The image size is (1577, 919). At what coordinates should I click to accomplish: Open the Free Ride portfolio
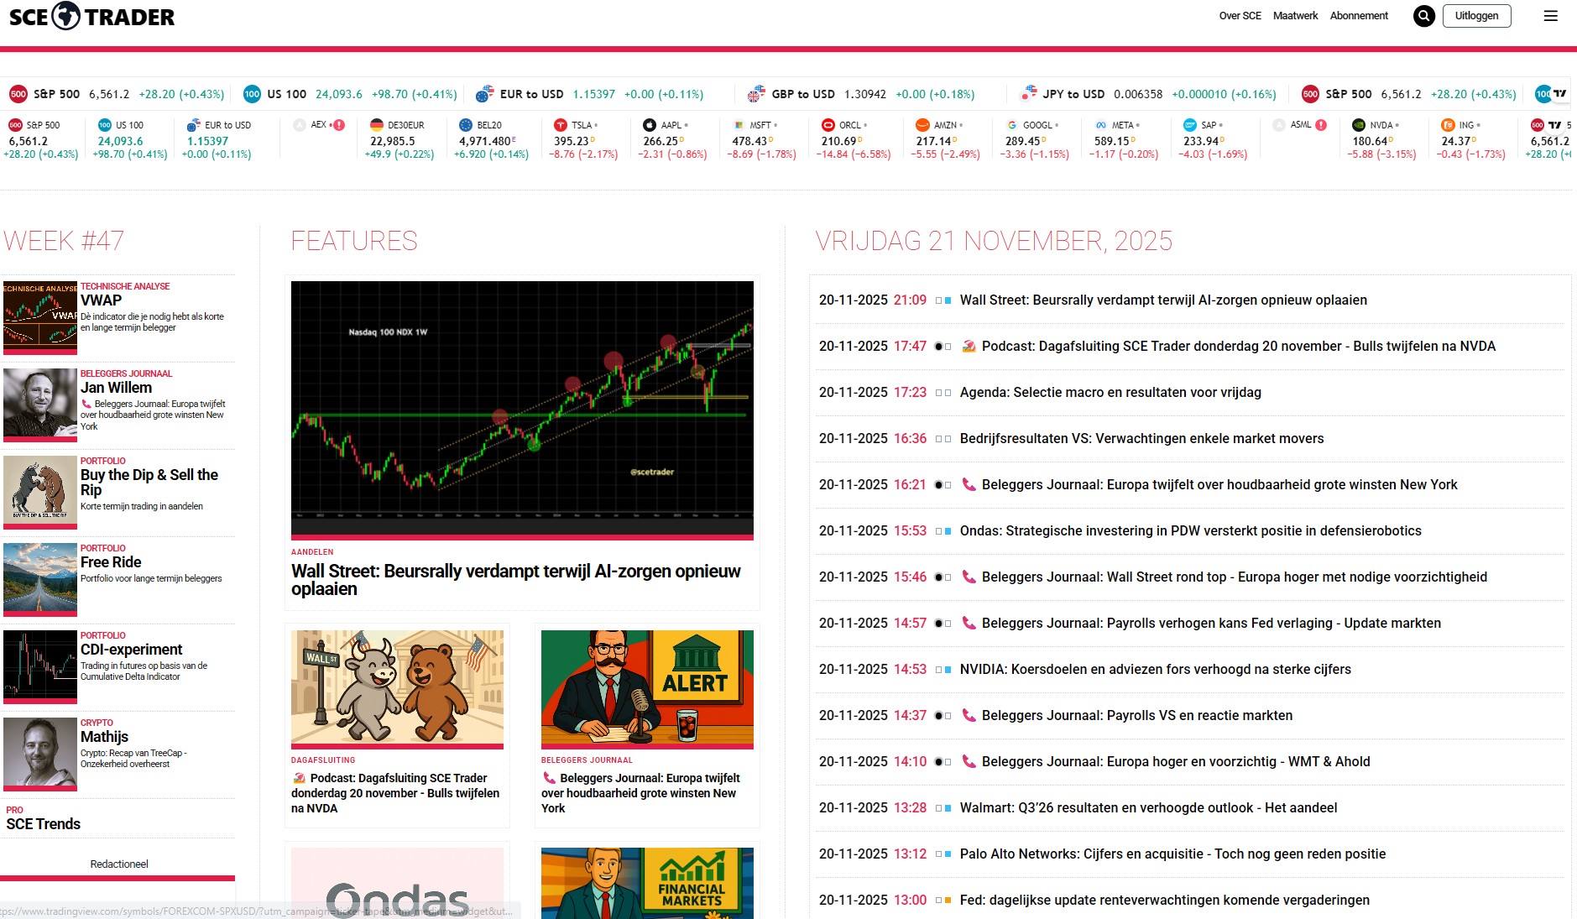117,580
